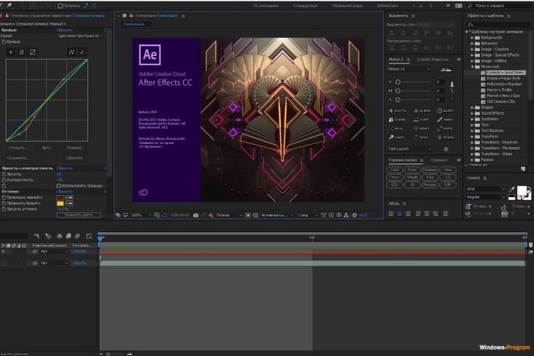Click the Jump tool in Motion 2
The height and width of the screenshot is (356, 534).
click(422, 120)
